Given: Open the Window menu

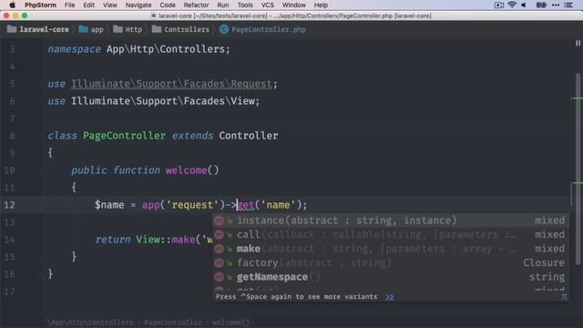Looking at the screenshot, I should coord(294,5).
